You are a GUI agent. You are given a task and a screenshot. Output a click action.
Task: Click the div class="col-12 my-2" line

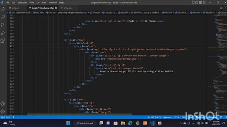click(95, 109)
